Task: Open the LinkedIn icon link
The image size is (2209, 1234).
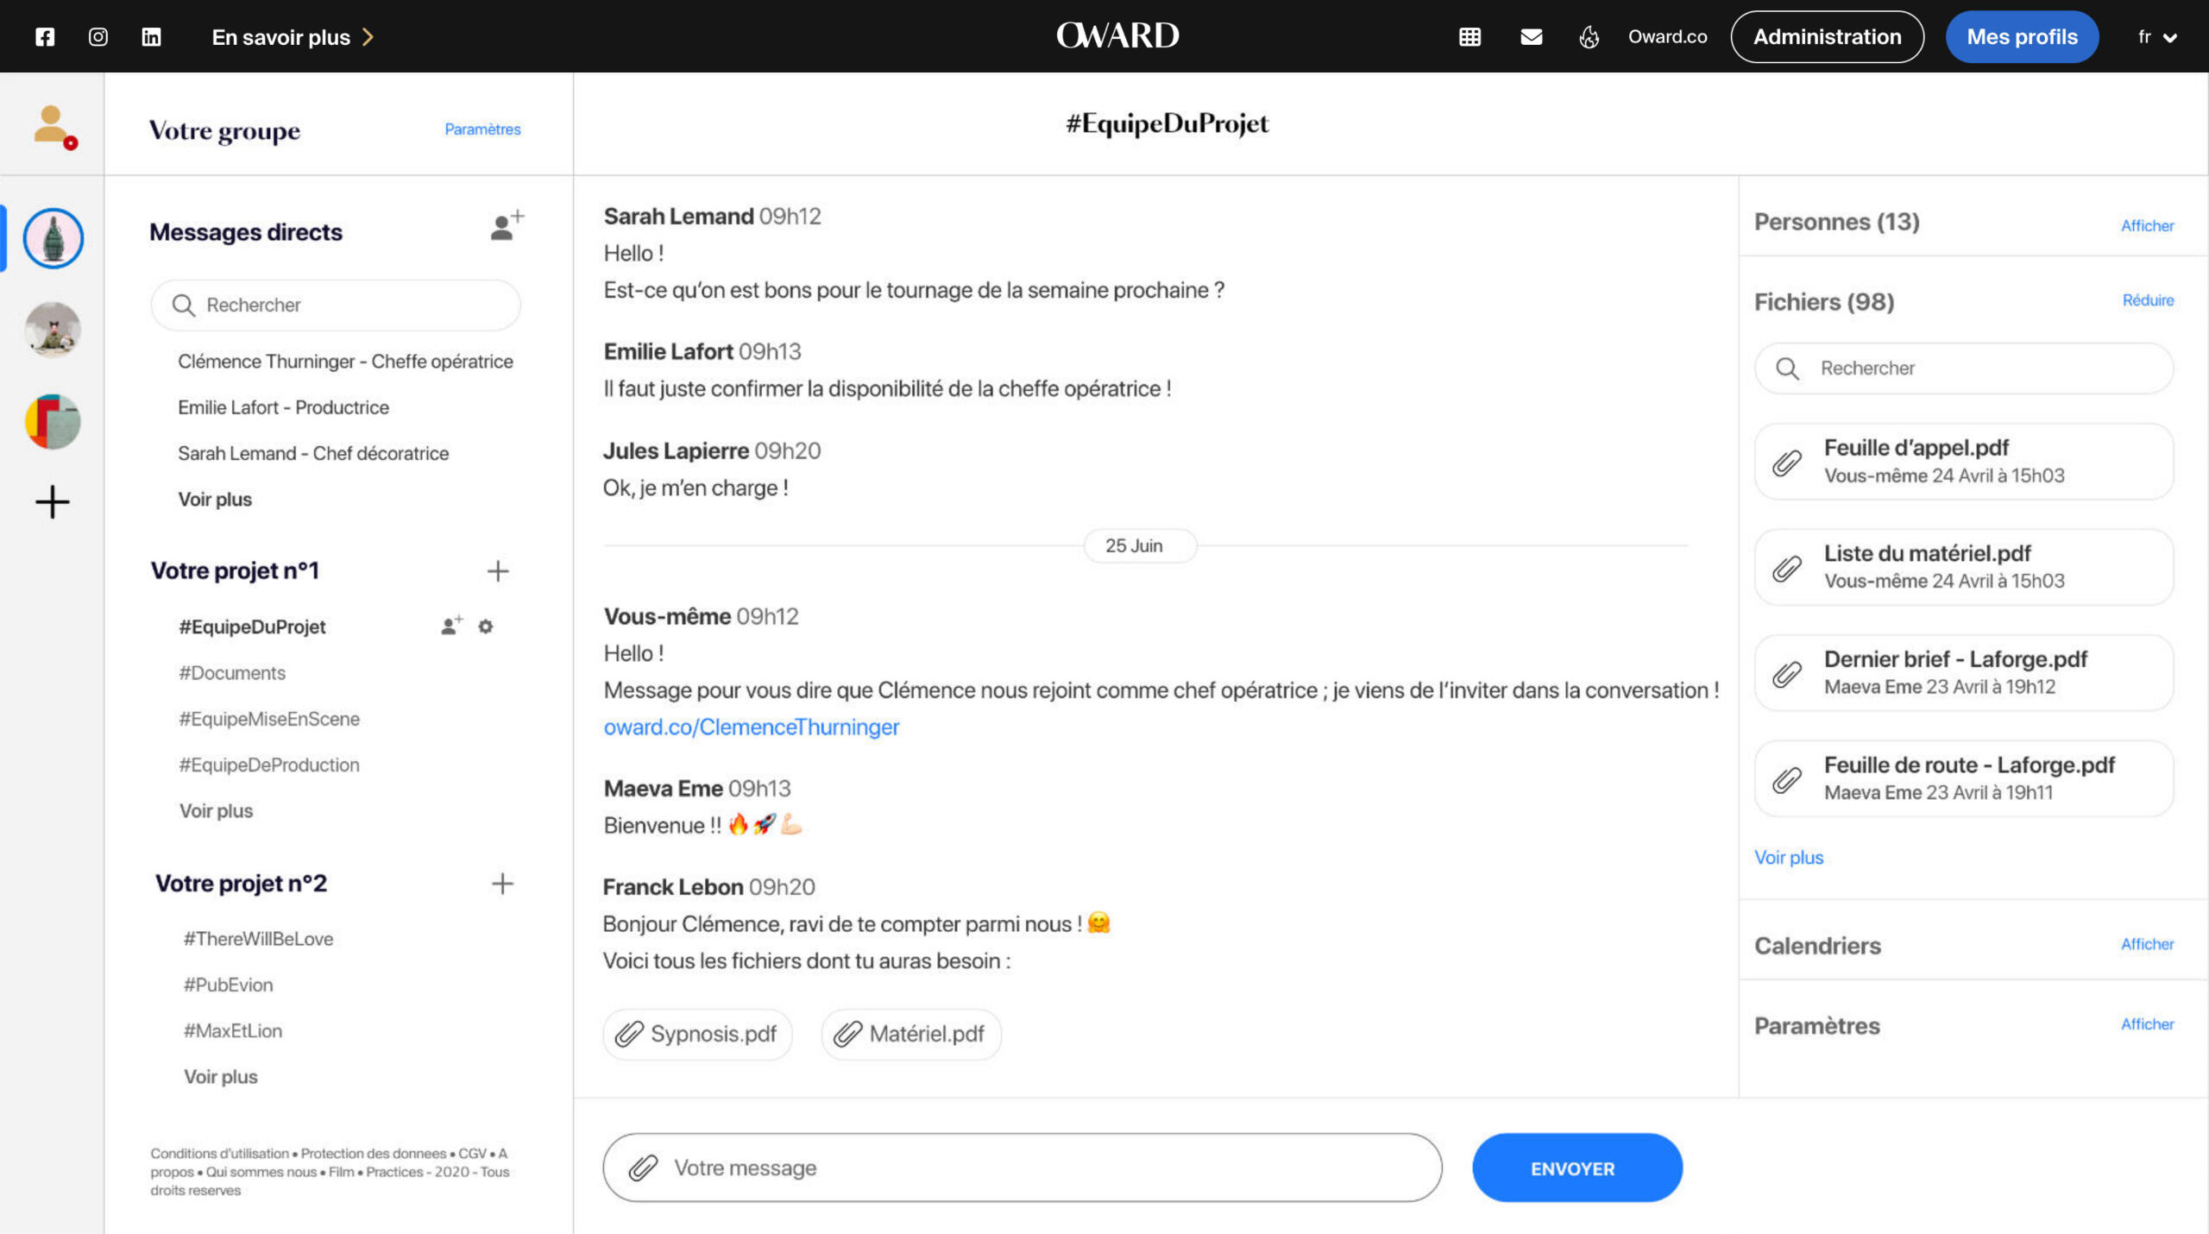Action: [x=151, y=37]
